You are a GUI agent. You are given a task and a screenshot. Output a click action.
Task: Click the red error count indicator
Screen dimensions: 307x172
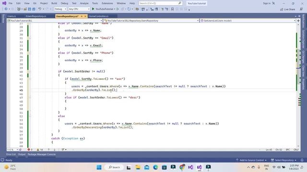click(x=30, y=150)
